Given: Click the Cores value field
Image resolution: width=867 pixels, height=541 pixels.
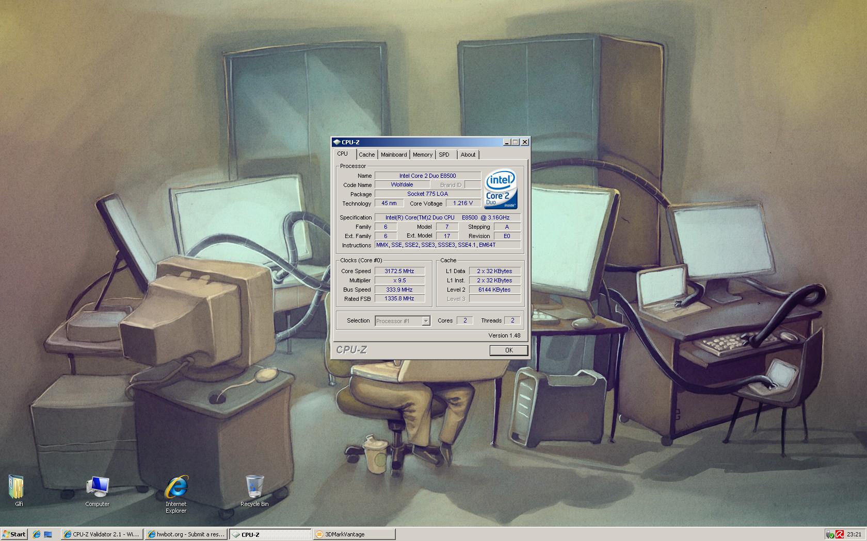Looking at the screenshot, I should point(465,320).
